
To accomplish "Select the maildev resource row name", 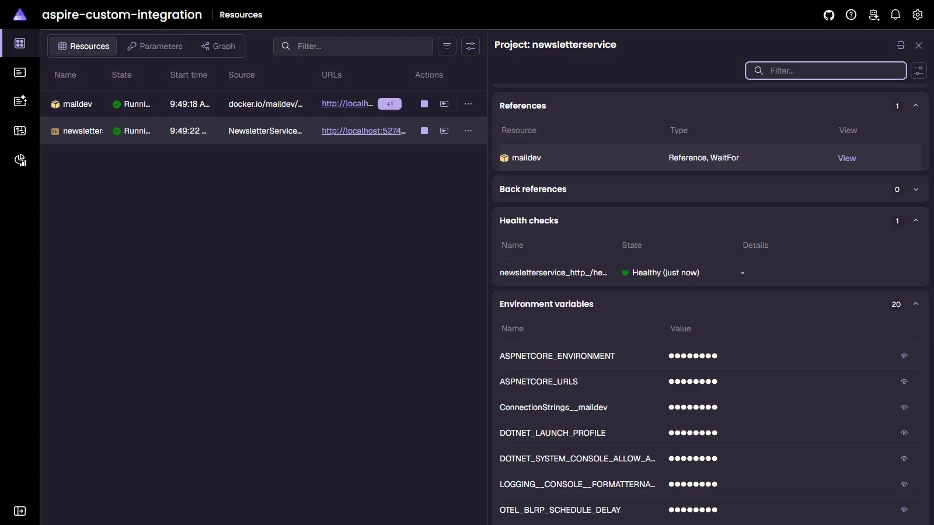I will pyautogui.click(x=78, y=104).
